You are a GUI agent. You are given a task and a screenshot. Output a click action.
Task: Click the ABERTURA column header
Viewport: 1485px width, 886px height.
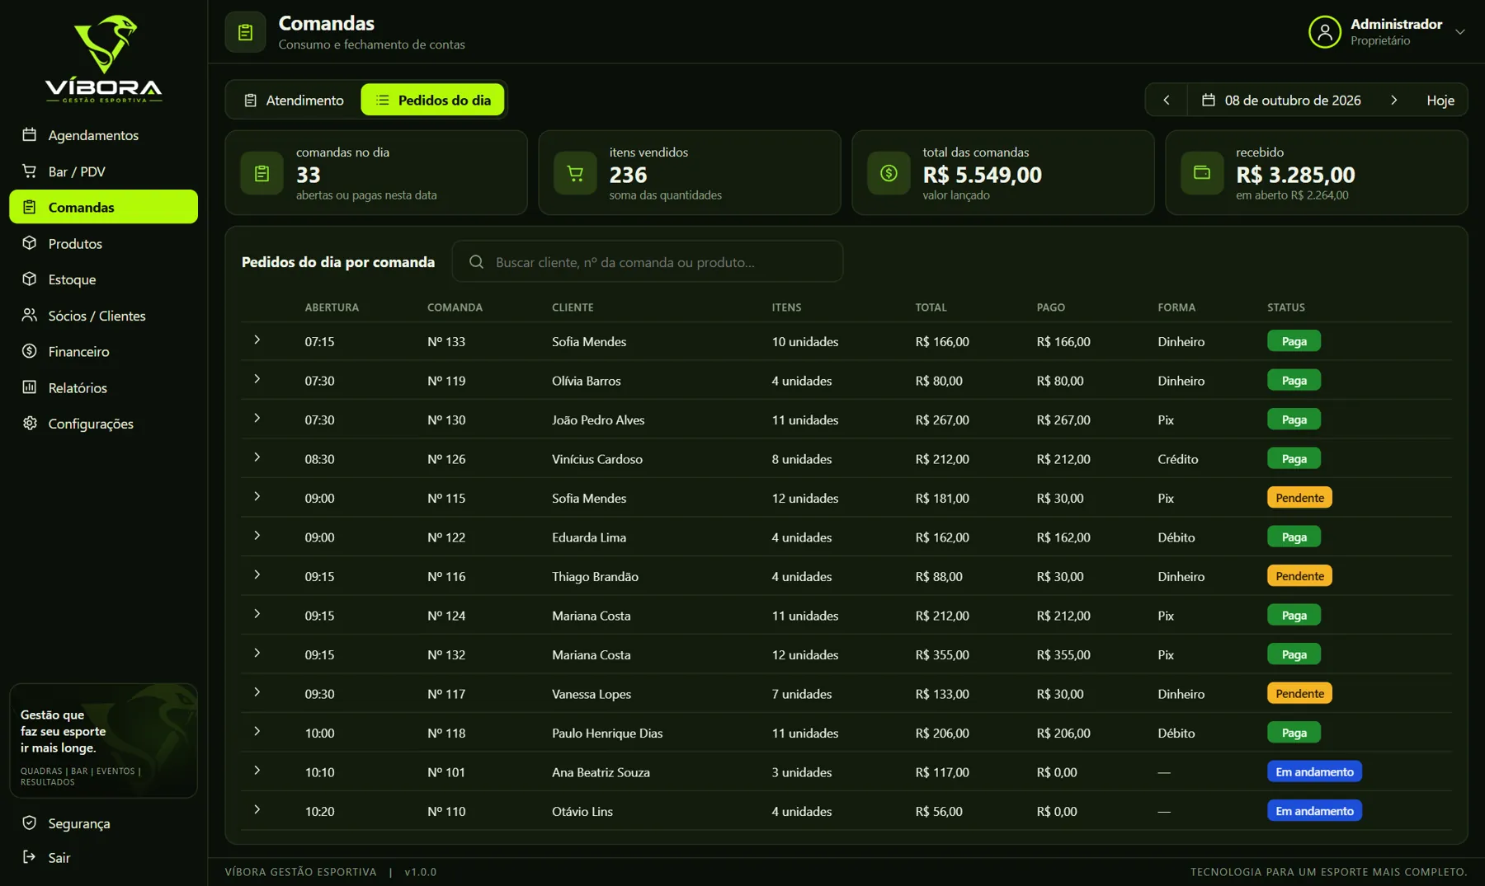(x=332, y=307)
